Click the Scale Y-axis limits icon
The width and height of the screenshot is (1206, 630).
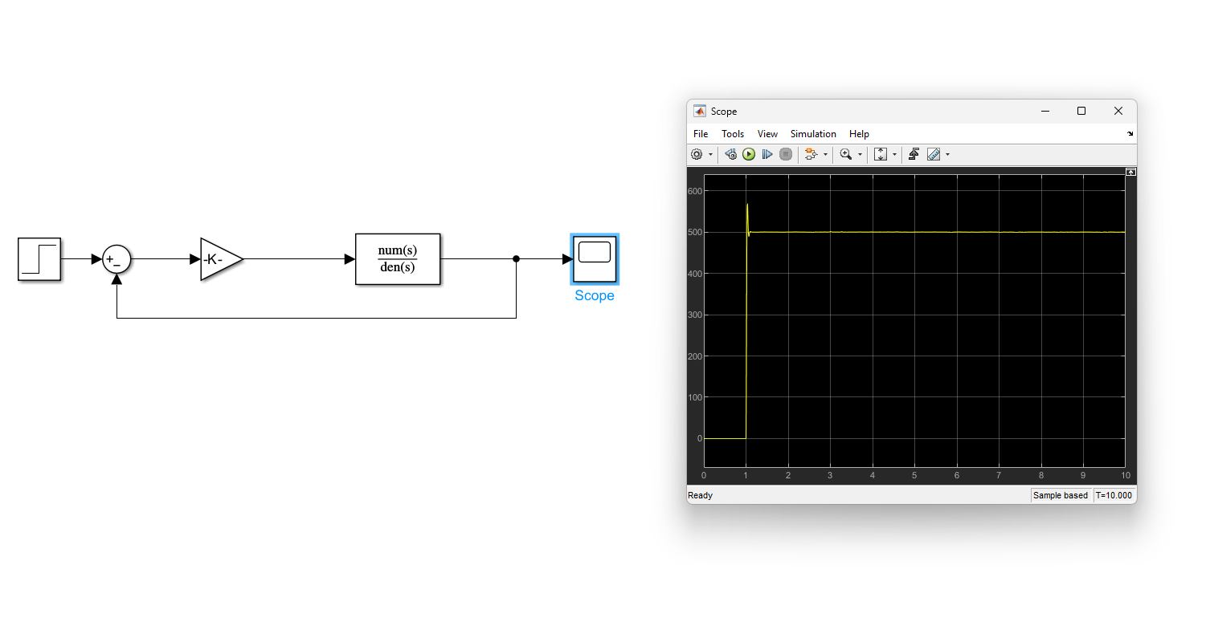pos(881,154)
